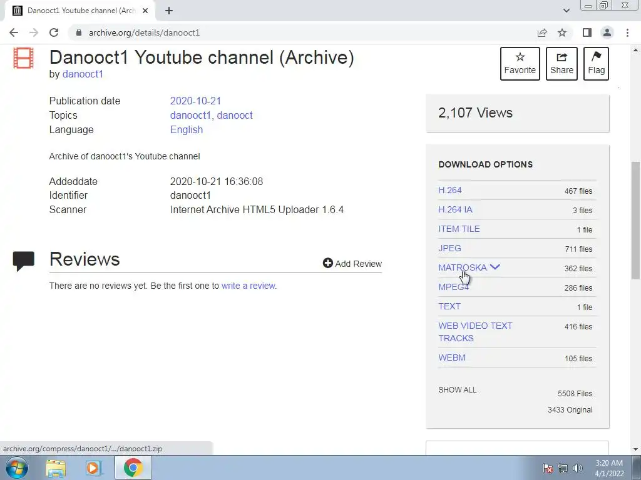Click the page title 'Danooct1 Youtube channel (Archive)'
Image resolution: width=641 pixels, height=480 pixels.
click(x=202, y=57)
